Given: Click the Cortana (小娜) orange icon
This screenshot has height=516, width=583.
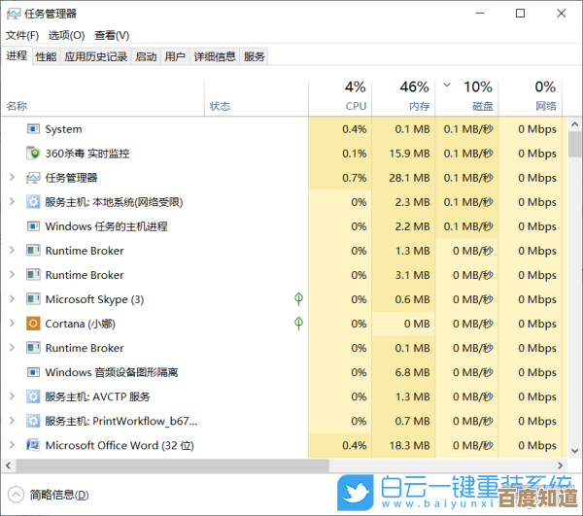Looking at the screenshot, I should pos(33,324).
